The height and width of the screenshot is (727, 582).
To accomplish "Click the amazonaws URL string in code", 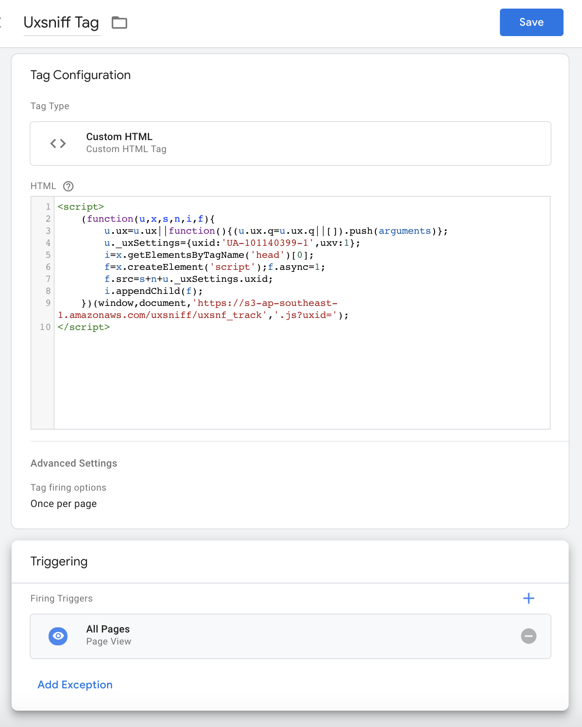I will [x=198, y=309].
